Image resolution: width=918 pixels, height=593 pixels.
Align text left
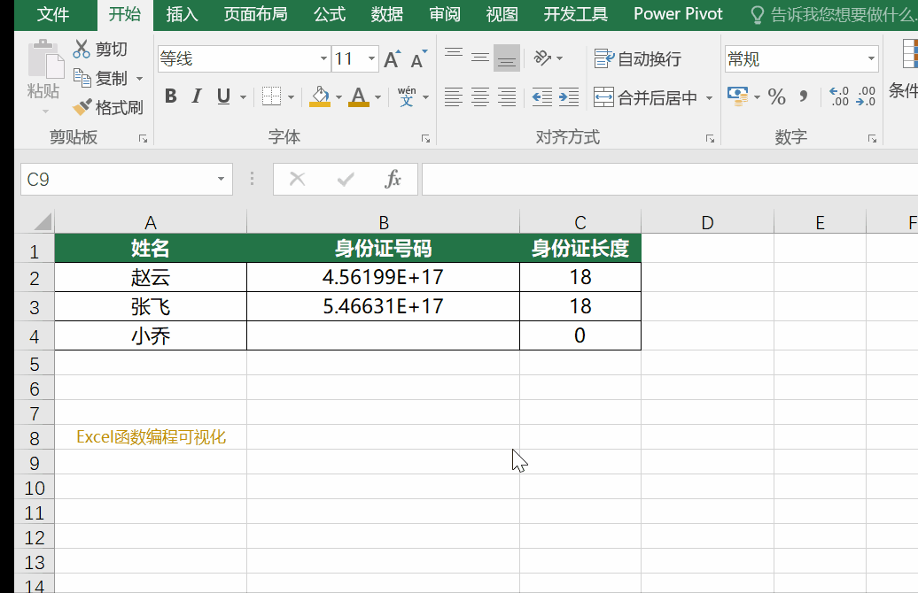coord(453,96)
